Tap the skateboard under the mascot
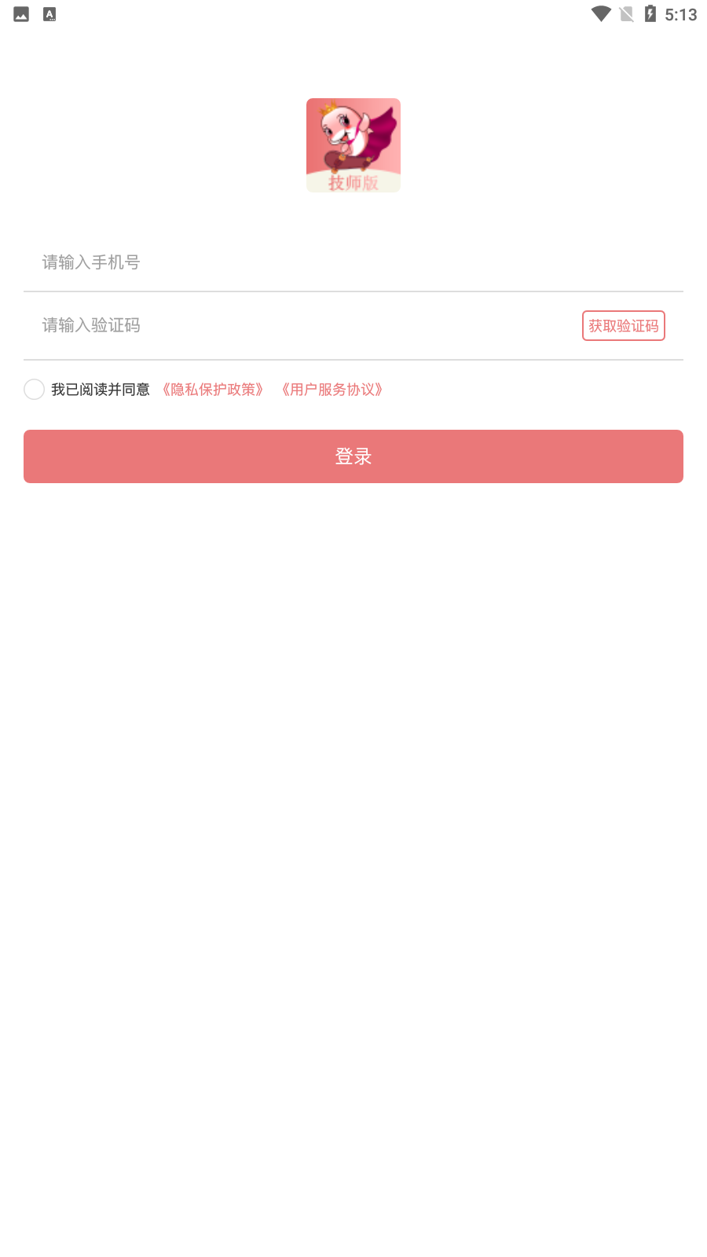 tap(347, 162)
